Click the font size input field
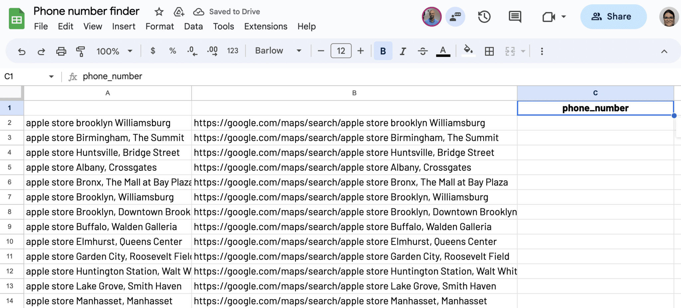 coord(341,51)
